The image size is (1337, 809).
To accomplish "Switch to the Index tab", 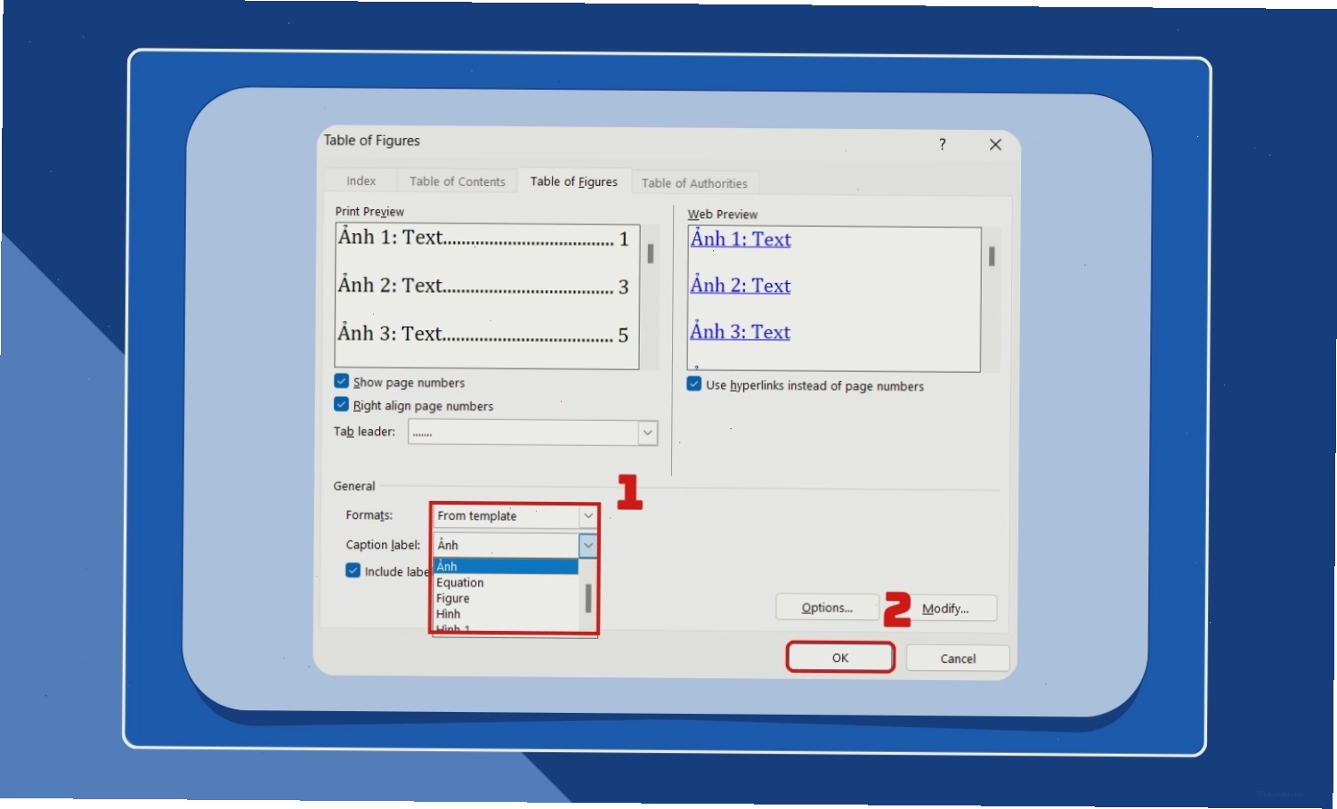I will (361, 181).
